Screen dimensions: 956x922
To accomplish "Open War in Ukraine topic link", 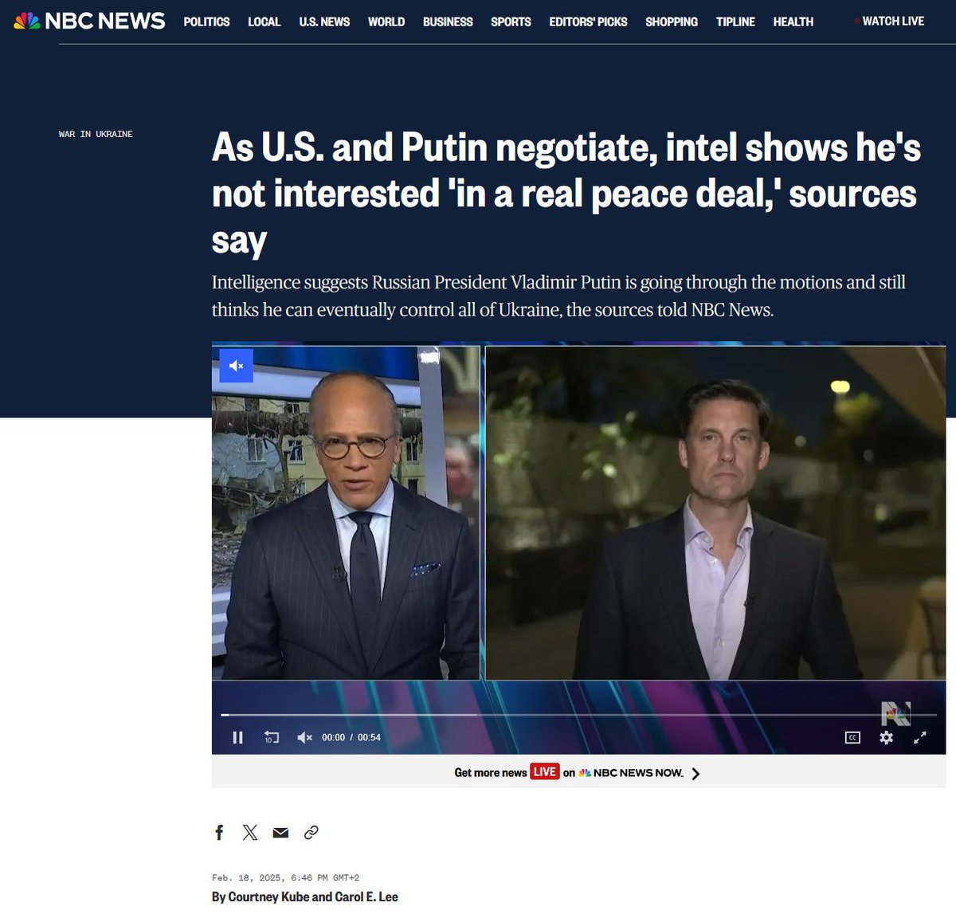I will coord(96,134).
